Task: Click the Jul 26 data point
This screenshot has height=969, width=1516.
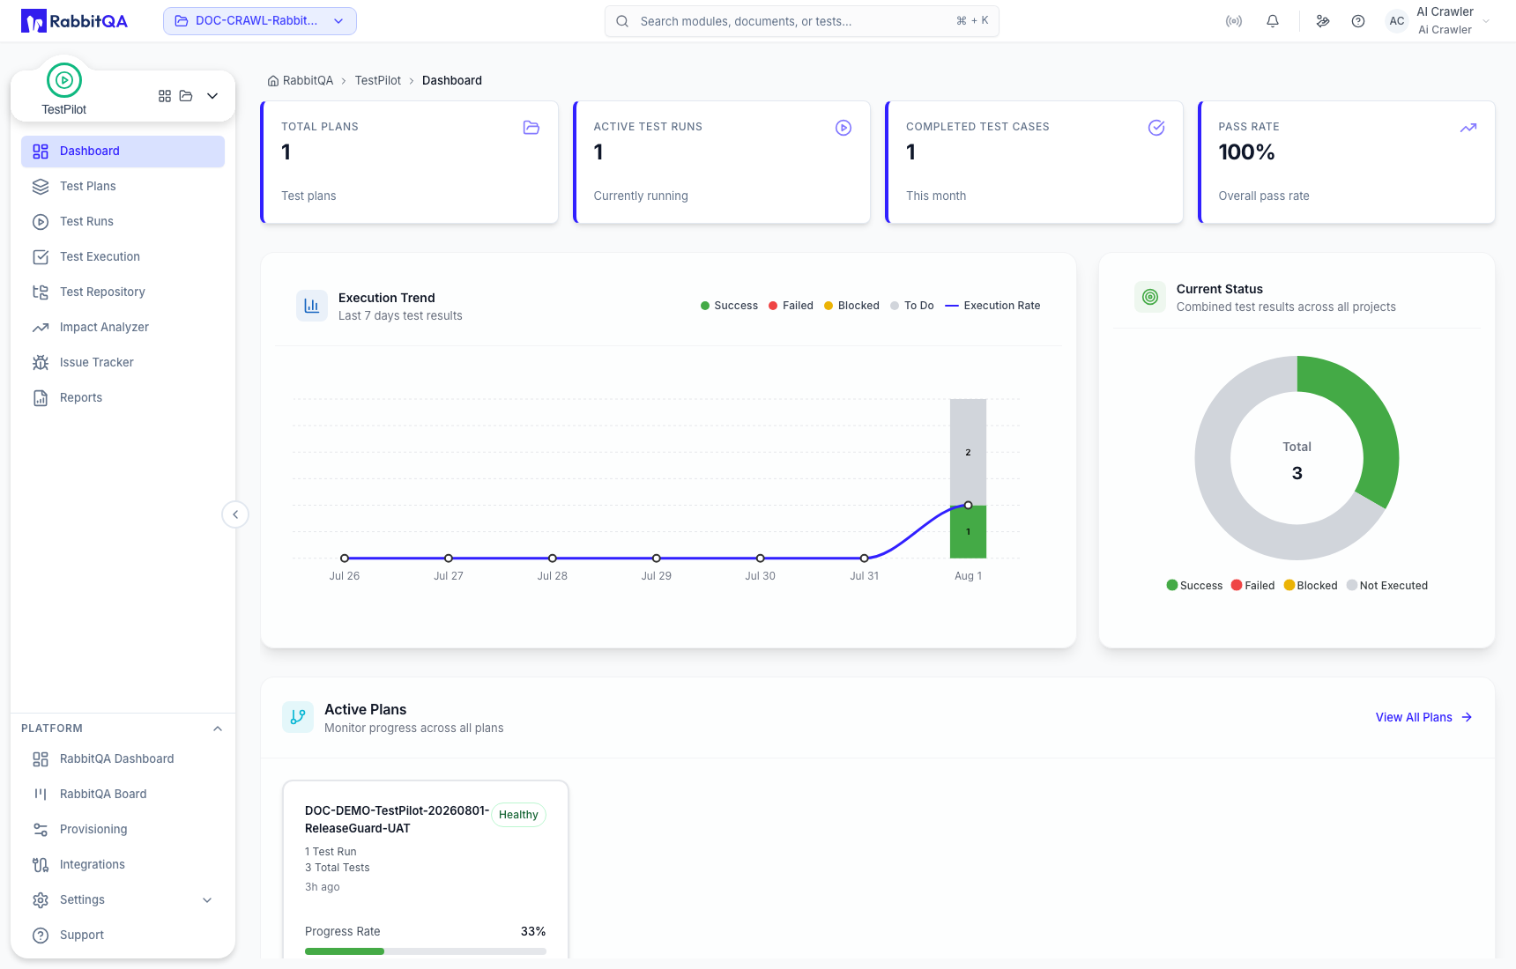Action: 345,558
